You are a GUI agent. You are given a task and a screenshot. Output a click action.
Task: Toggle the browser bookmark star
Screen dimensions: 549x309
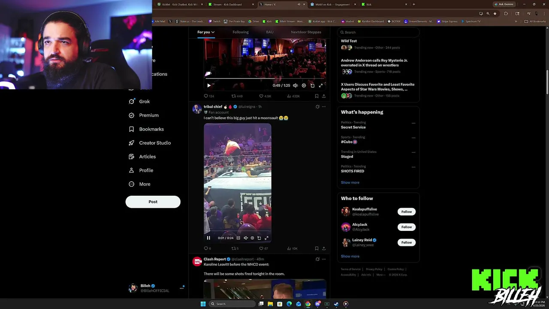495,14
